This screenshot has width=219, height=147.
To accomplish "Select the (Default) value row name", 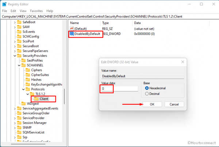I will click(x=80, y=29).
